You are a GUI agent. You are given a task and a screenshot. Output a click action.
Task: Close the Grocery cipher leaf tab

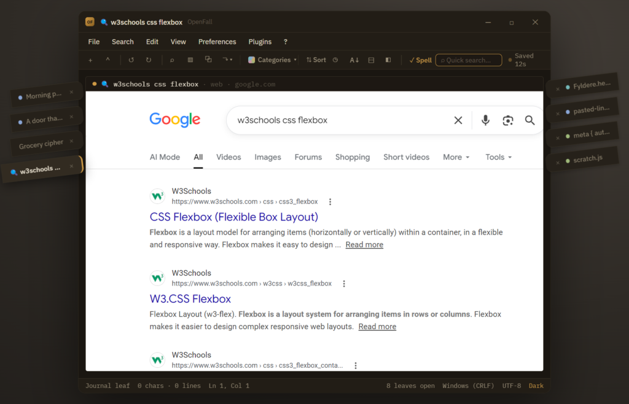click(71, 141)
